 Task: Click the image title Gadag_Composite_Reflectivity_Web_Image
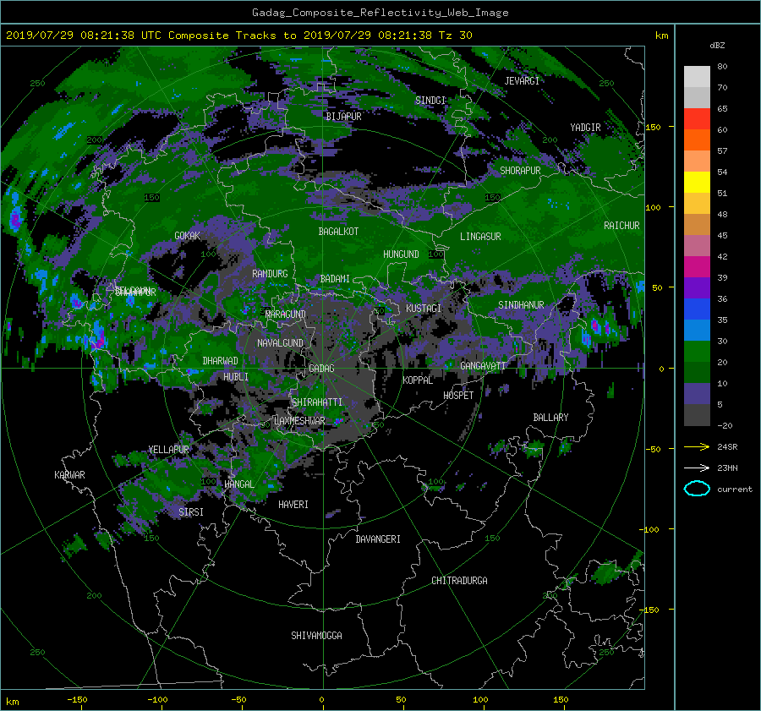380,13
